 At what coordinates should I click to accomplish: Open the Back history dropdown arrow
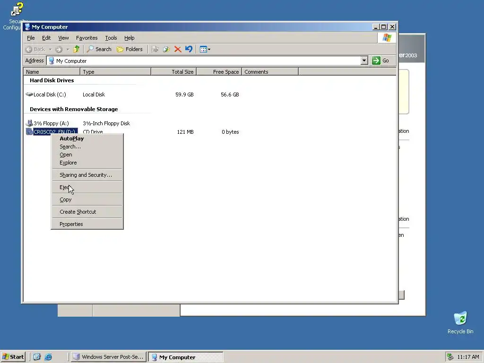pos(50,49)
